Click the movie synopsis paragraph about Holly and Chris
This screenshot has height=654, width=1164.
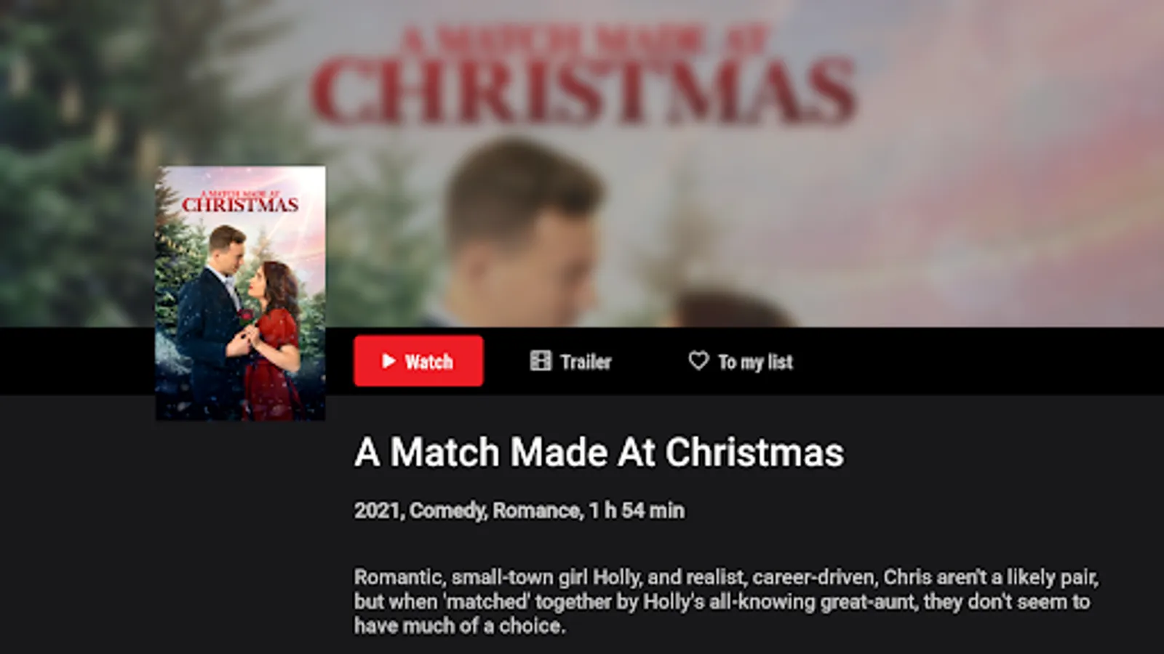point(726,601)
